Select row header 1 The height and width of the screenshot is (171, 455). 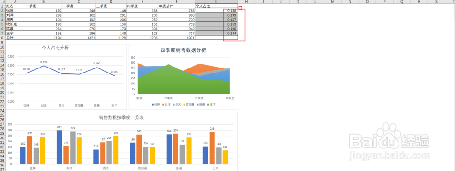tap(3, 6)
